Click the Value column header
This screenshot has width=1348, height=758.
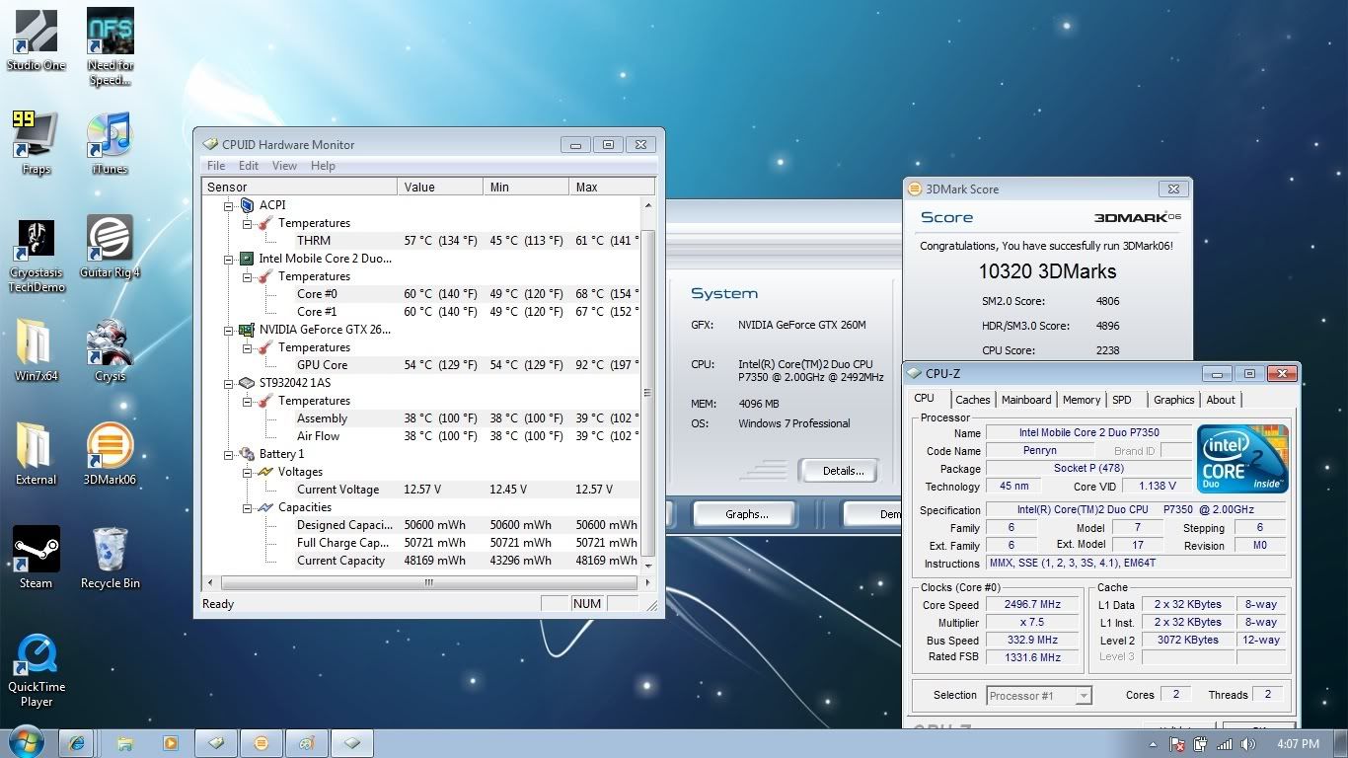click(x=440, y=187)
